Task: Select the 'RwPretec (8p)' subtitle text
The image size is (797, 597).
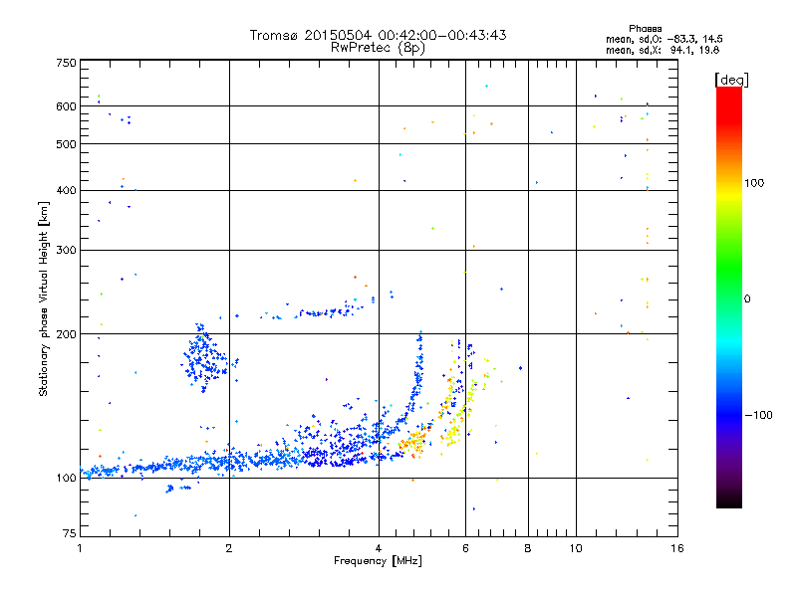Action: (378, 48)
